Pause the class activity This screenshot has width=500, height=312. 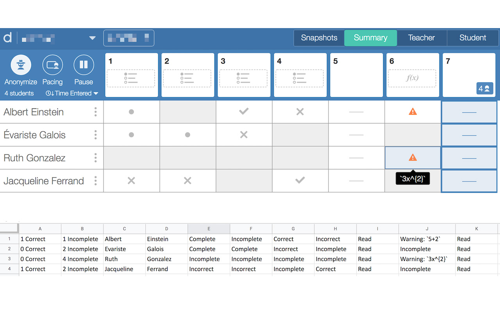(84, 65)
